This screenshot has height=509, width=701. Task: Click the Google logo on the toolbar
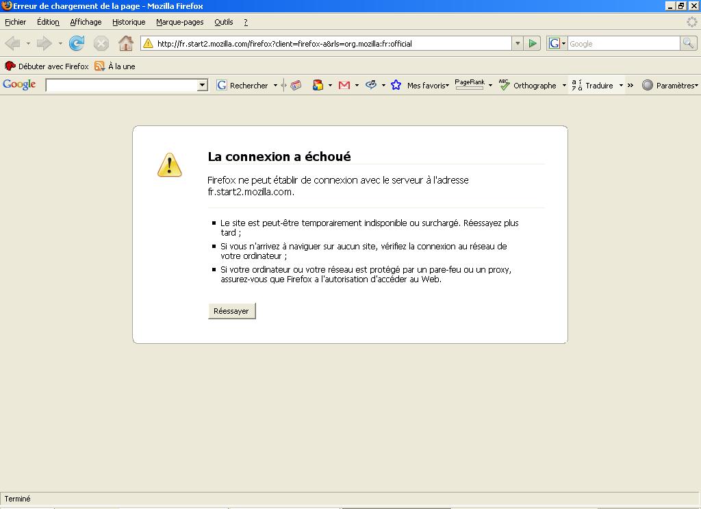coord(19,84)
